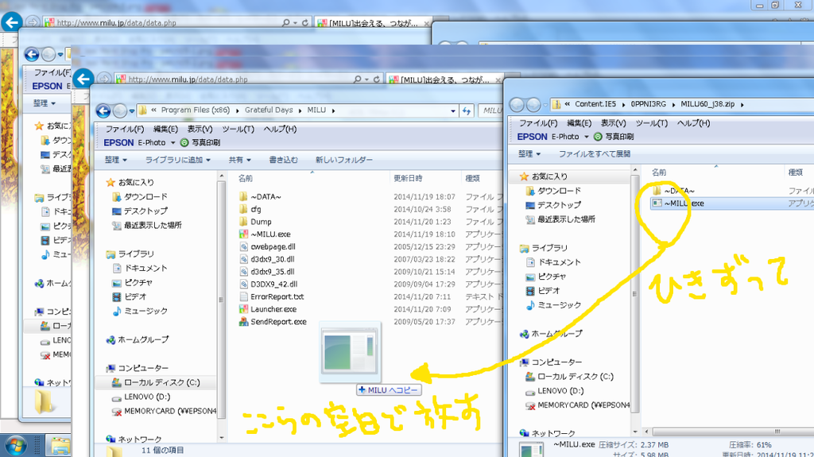The width and height of the screenshot is (814, 457).
Task: Open ダウンロード in the MILU window favorites
Action: 140,197
